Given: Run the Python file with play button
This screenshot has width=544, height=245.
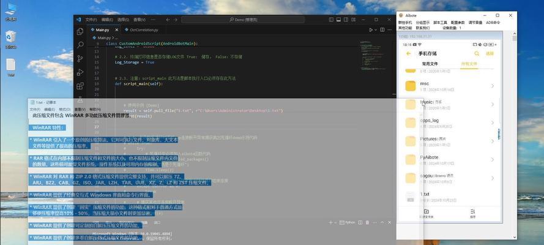Looking at the screenshot, I should (x=371, y=30).
